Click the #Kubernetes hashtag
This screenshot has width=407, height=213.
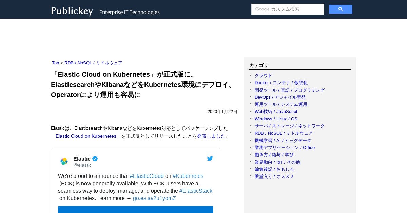pyautogui.click(x=188, y=176)
